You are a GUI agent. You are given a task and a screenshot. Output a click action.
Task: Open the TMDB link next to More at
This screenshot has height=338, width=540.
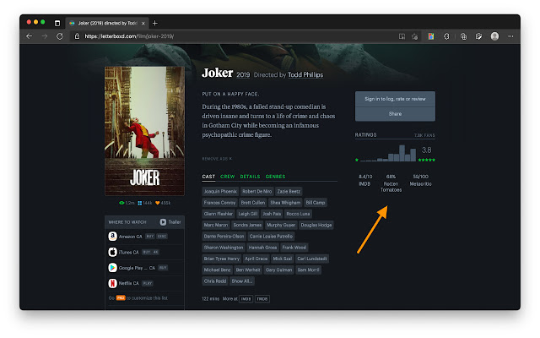[x=262, y=299]
